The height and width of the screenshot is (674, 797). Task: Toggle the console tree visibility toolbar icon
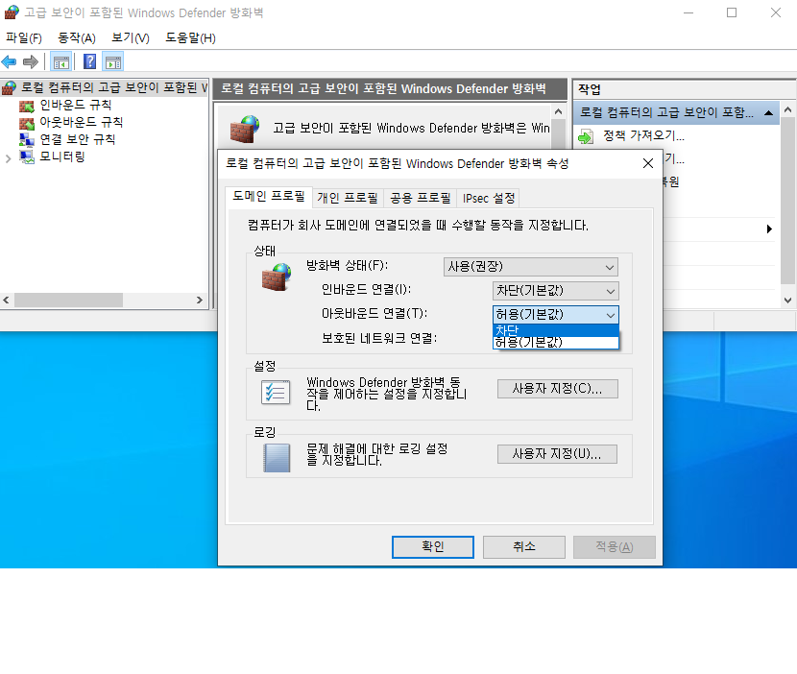60,60
